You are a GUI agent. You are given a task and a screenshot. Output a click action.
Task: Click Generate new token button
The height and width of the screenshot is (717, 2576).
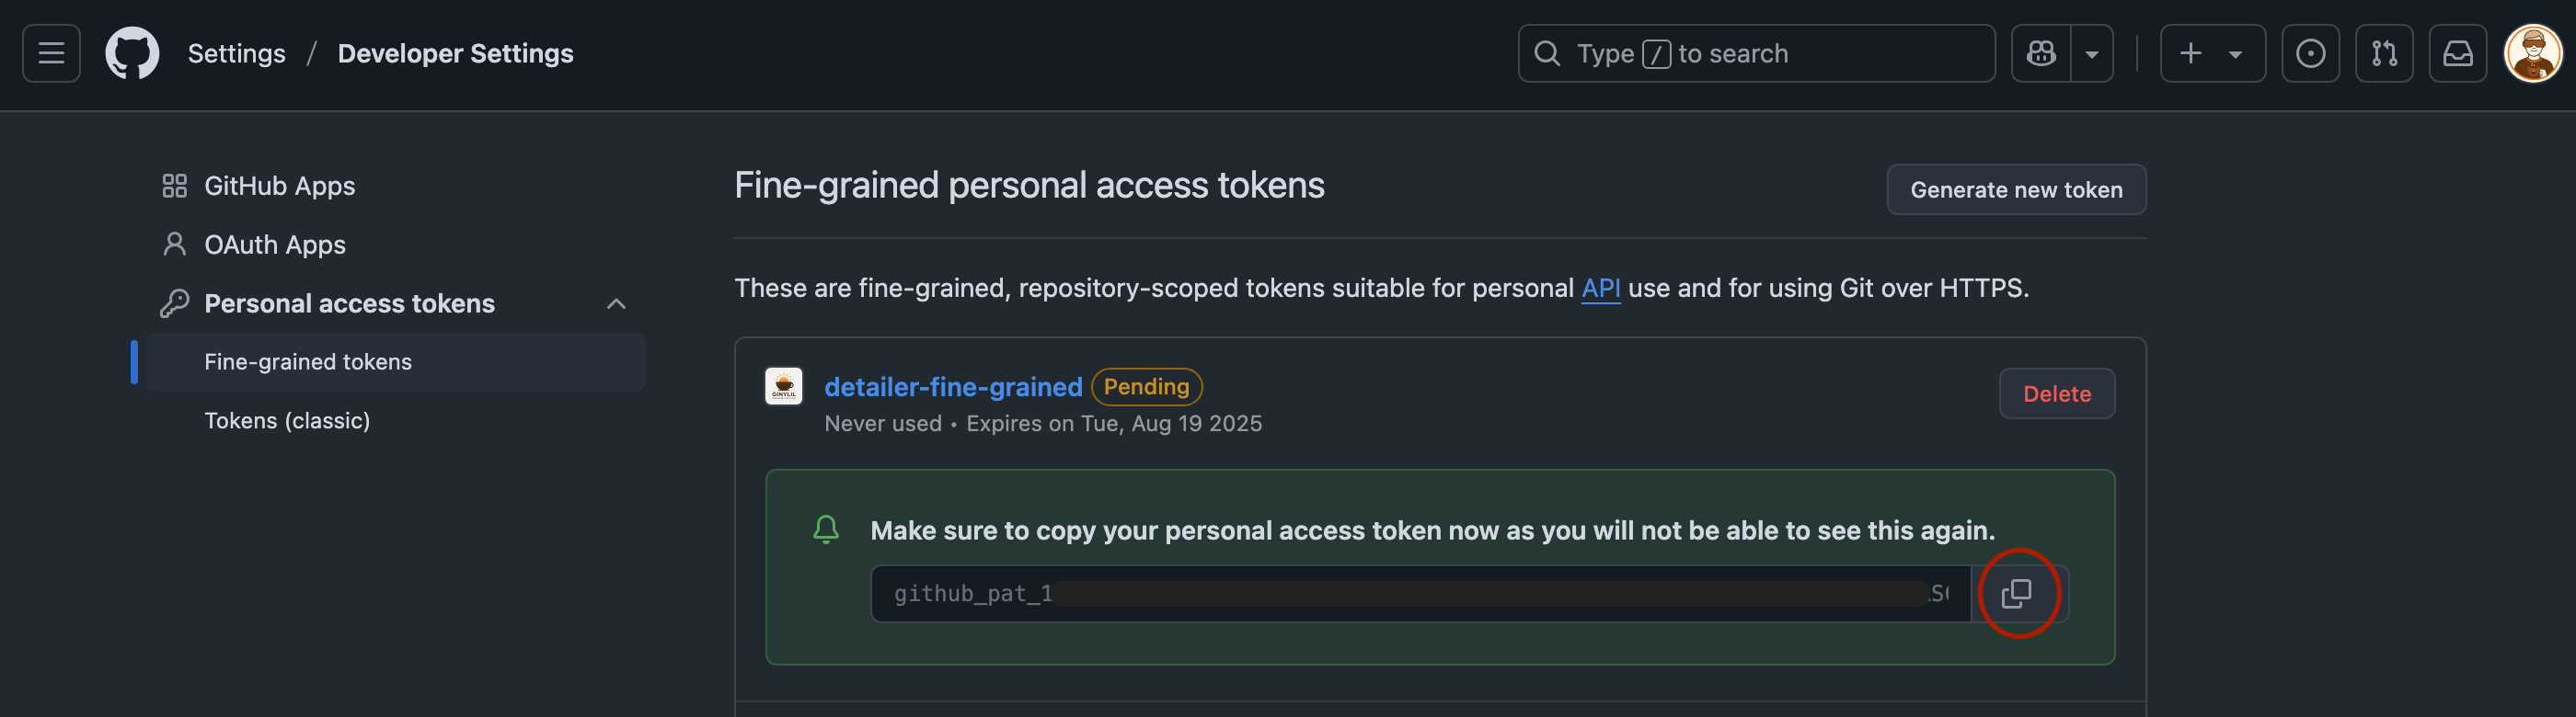(2015, 189)
